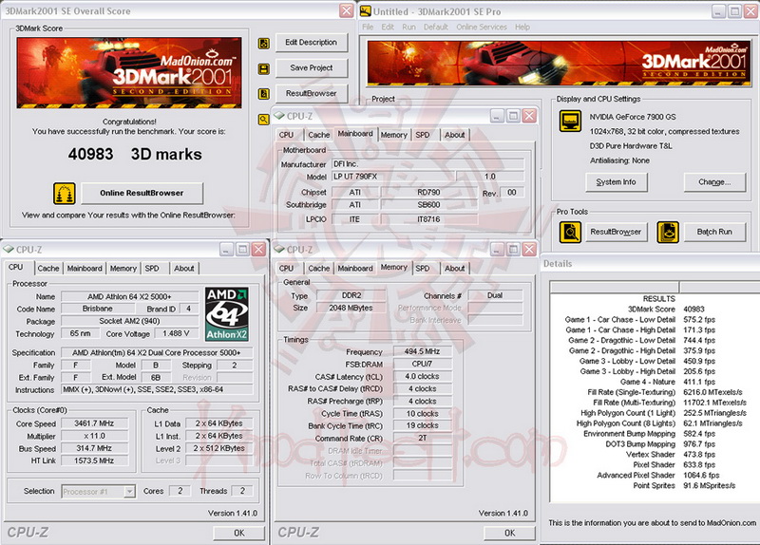Click the 3DMark2001 SE Pro title bar icon

click(366, 11)
